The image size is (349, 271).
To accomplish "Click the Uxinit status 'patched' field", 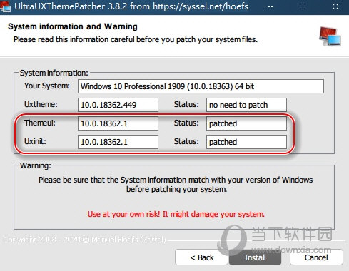I will click(246, 142).
